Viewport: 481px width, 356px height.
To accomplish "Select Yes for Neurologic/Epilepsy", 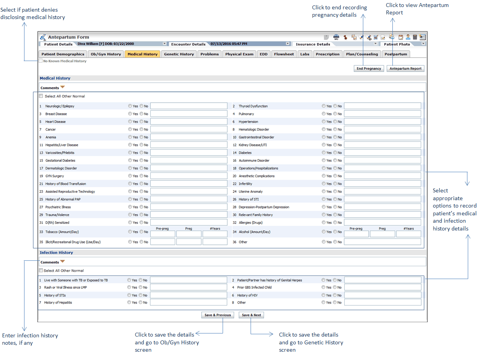I will pyautogui.click(x=130, y=106).
